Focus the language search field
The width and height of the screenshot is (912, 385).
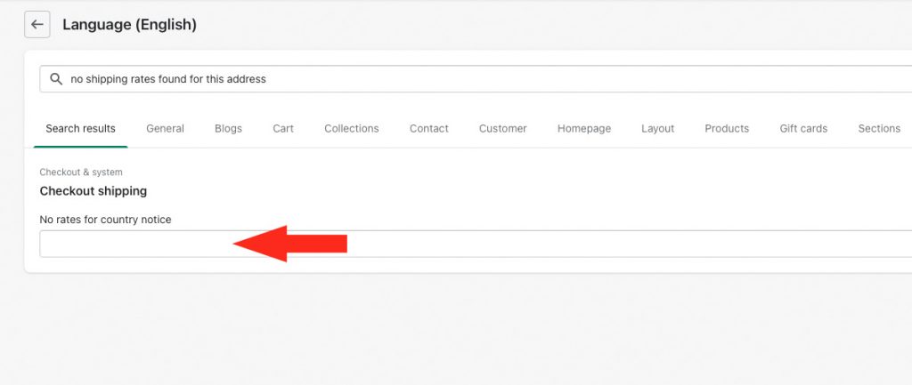pyautogui.click(x=476, y=79)
